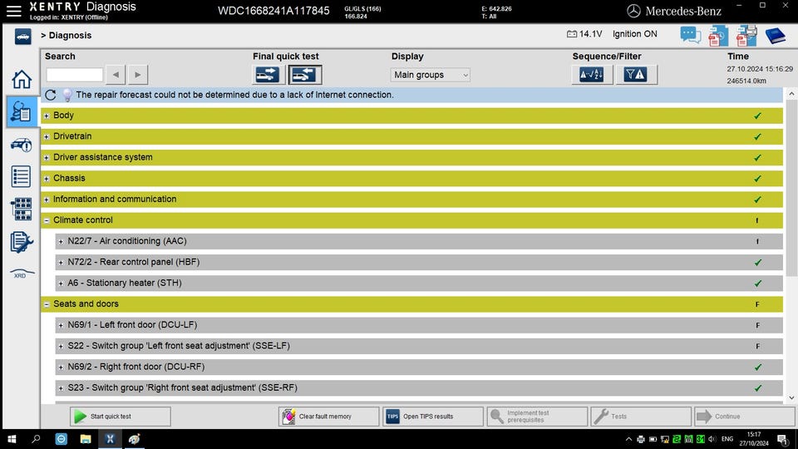Viewport: 798px width, 449px height.
Task: Select the quick test overview sidebar icon
Action: tap(22, 111)
